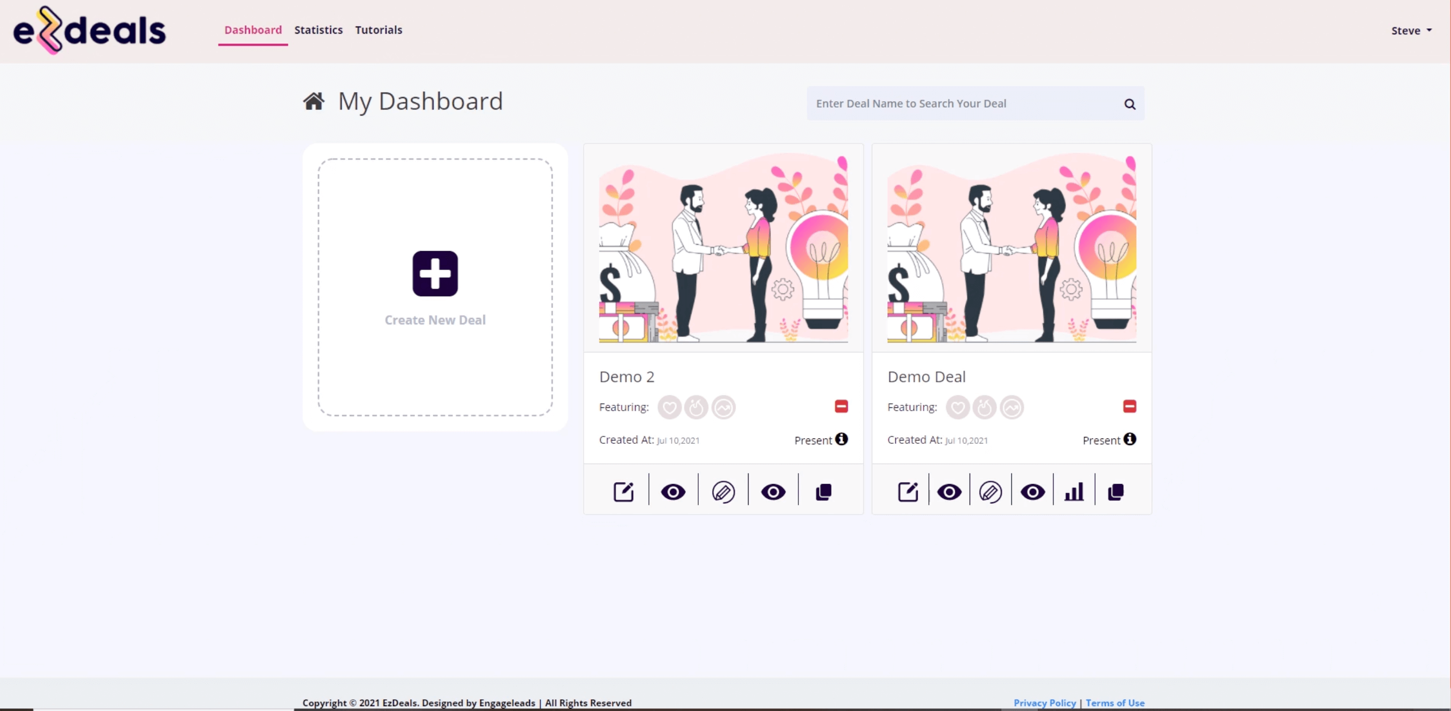Click the duplicate icon on Demo 2
This screenshot has width=1451, height=711.
(823, 490)
